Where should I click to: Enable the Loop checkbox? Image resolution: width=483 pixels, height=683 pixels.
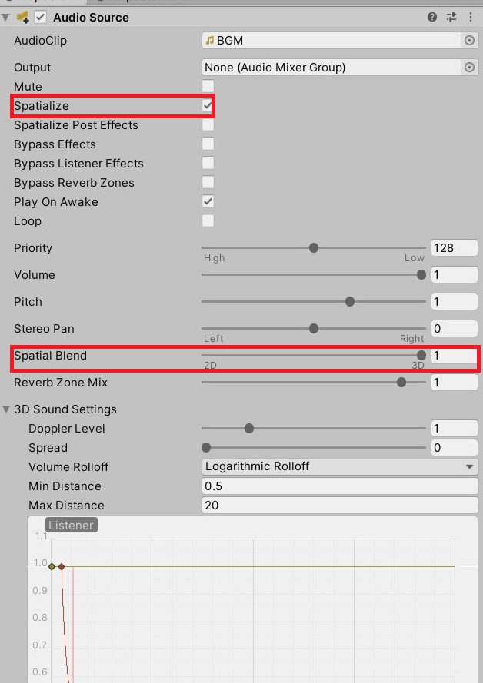(208, 220)
